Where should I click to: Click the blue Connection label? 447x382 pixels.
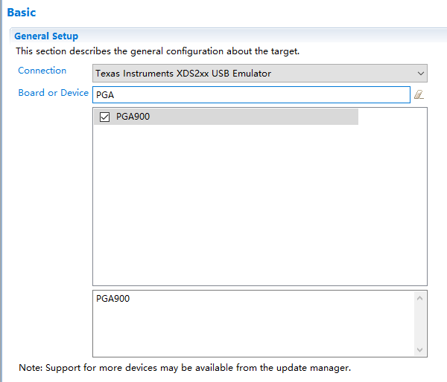(42, 71)
